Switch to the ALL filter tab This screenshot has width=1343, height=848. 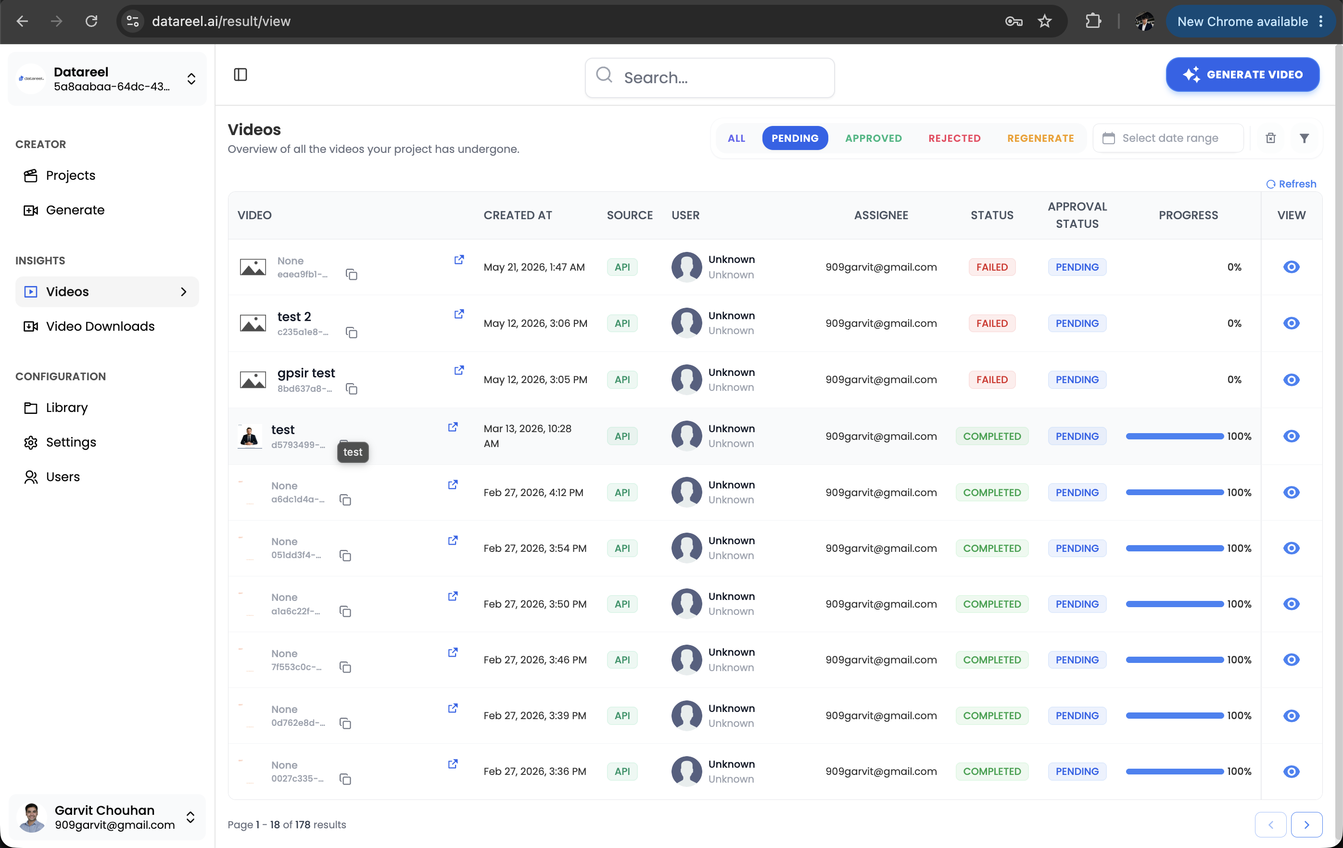[x=736, y=138]
